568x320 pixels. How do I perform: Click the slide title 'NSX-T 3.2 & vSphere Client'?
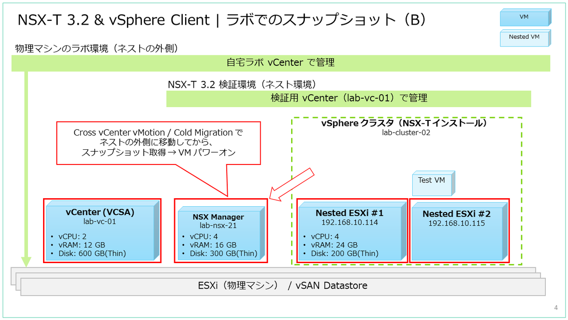113,20
